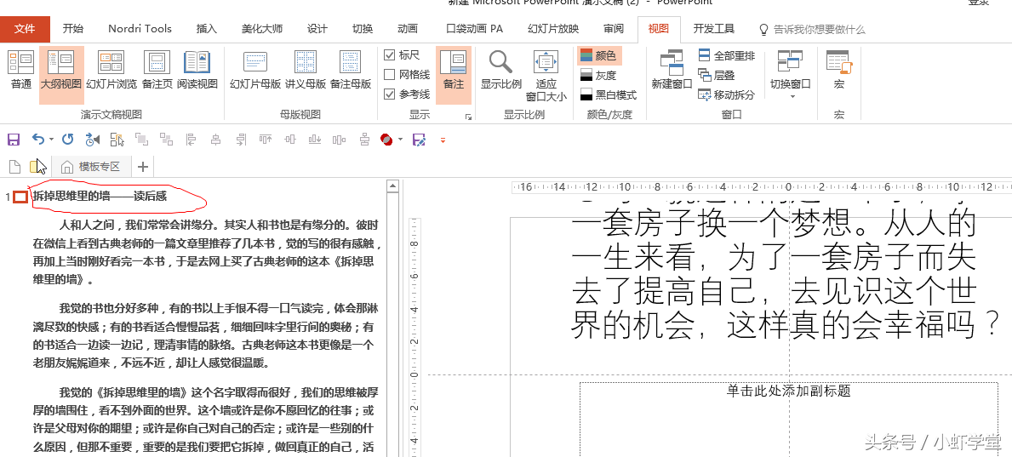The width and height of the screenshot is (1012, 457).
Task: Open Developer (开发工具) tab
Action: tap(714, 28)
